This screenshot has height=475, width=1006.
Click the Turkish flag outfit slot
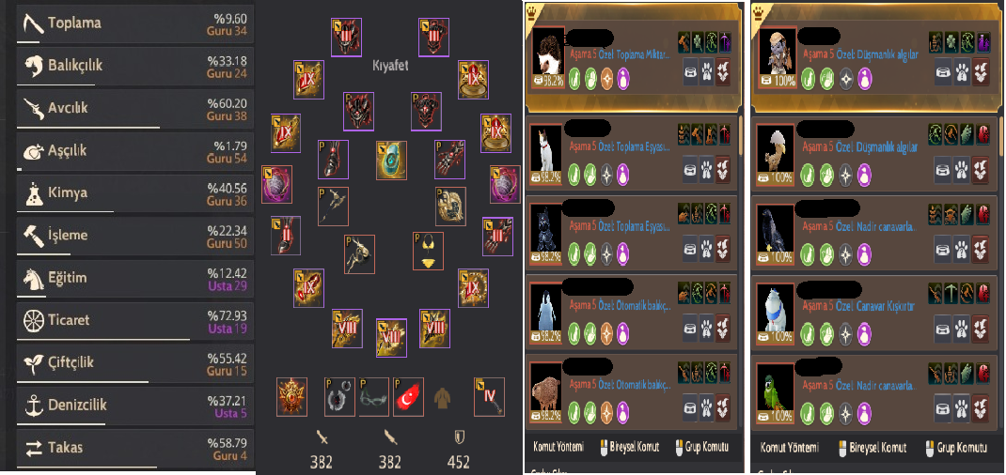click(408, 396)
